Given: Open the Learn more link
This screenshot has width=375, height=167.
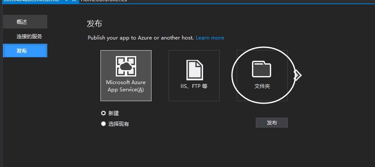Looking at the screenshot, I should (x=210, y=38).
